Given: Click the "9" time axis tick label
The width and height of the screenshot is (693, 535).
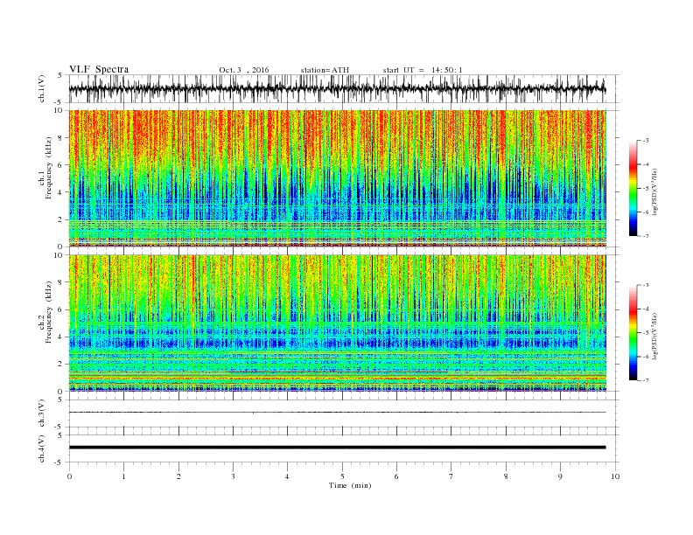Looking at the screenshot, I should (560, 476).
